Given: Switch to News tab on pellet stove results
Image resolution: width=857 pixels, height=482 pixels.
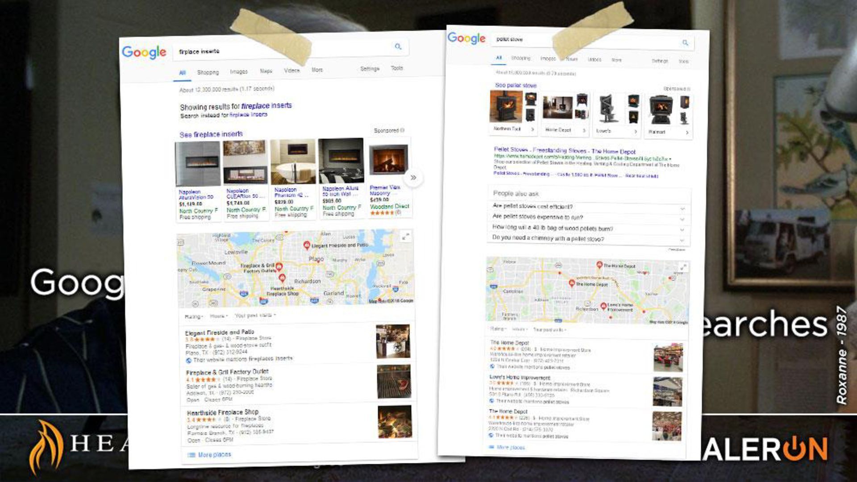Looking at the screenshot, I should pyautogui.click(x=572, y=59).
